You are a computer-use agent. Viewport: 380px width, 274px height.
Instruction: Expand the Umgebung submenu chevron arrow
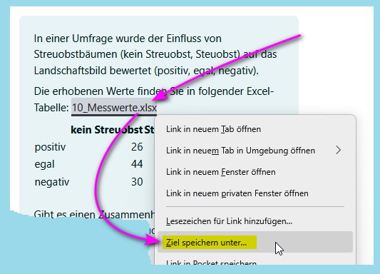(x=339, y=151)
